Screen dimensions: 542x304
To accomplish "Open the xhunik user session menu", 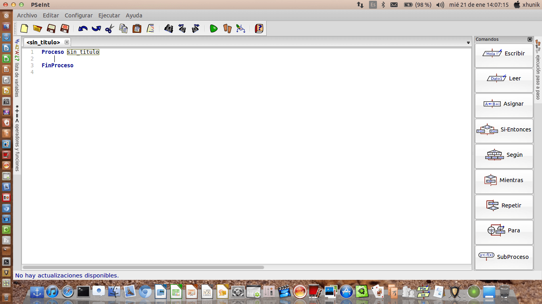I will point(527,5).
